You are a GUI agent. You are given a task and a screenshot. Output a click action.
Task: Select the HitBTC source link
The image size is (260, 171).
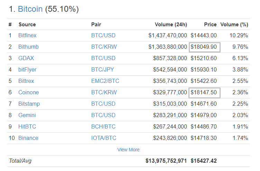[27, 126]
